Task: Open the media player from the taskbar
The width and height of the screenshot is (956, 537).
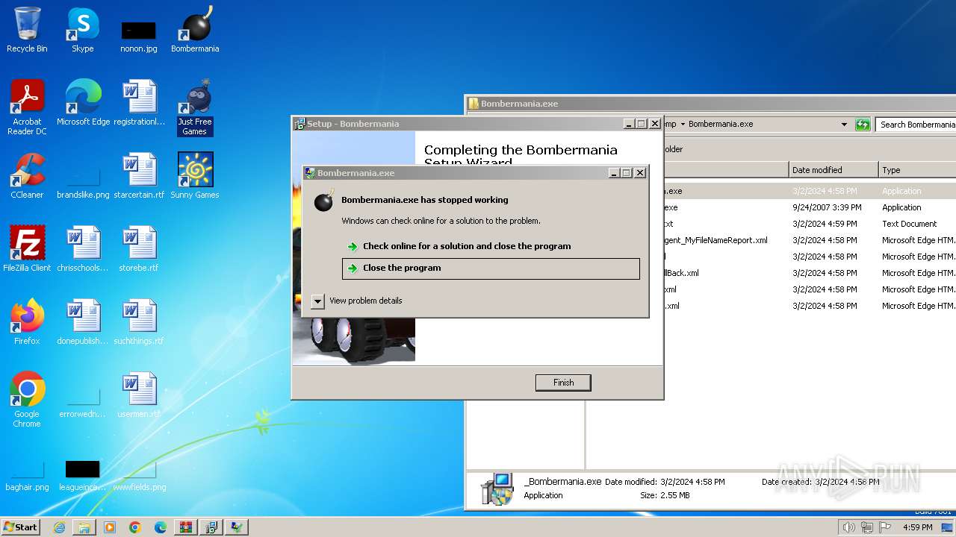Action: click(110, 527)
